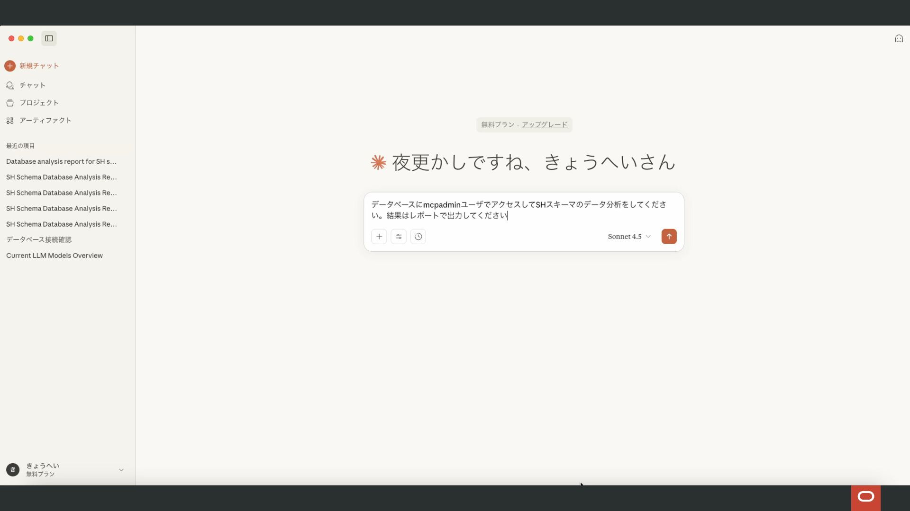The height and width of the screenshot is (511, 910).
Task: Click the ghost incognito chat icon
Action: coord(899,39)
